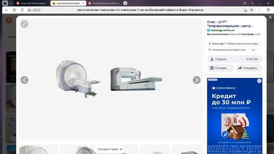Screen dimensions: 274x154
Task: Click the Совкомбанк credit advertisement
Action: [235, 116]
